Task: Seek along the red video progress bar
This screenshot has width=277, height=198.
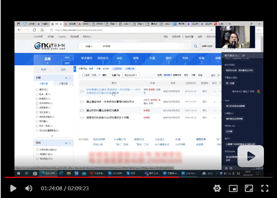Action: [x=139, y=177]
